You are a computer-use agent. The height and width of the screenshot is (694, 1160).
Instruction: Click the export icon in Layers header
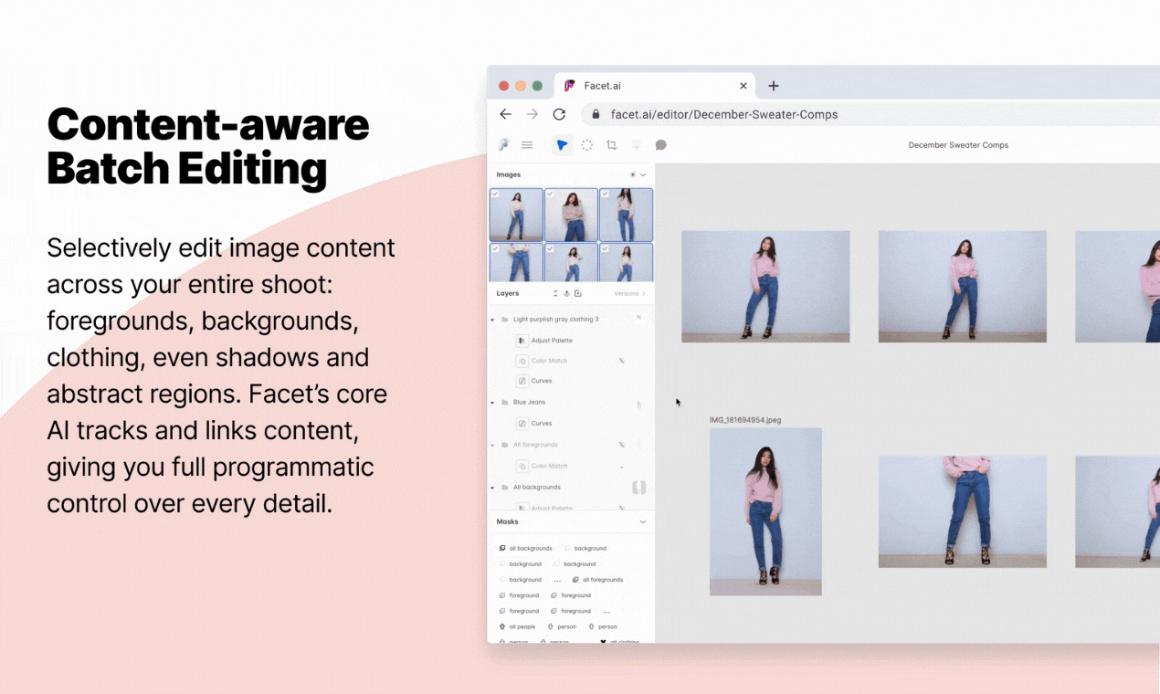(x=566, y=294)
